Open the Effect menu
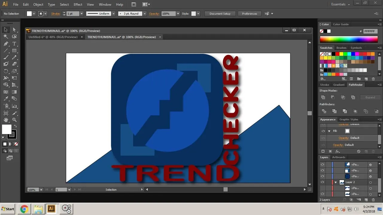Viewport: 383px width, 215px height. click(78, 4)
